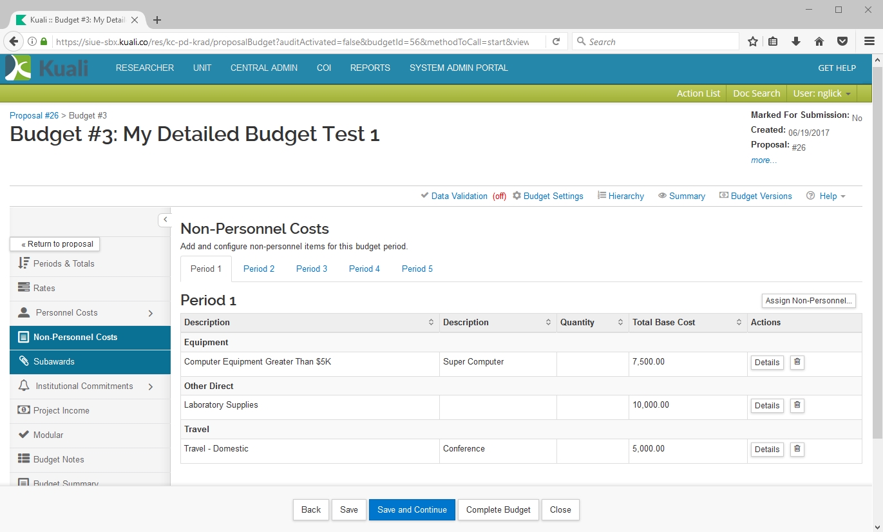Image resolution: width=883 pixels, height=532 pixels.
Task: Collapse the left sidebar navigation panel
Action: (x=165, y=220)
